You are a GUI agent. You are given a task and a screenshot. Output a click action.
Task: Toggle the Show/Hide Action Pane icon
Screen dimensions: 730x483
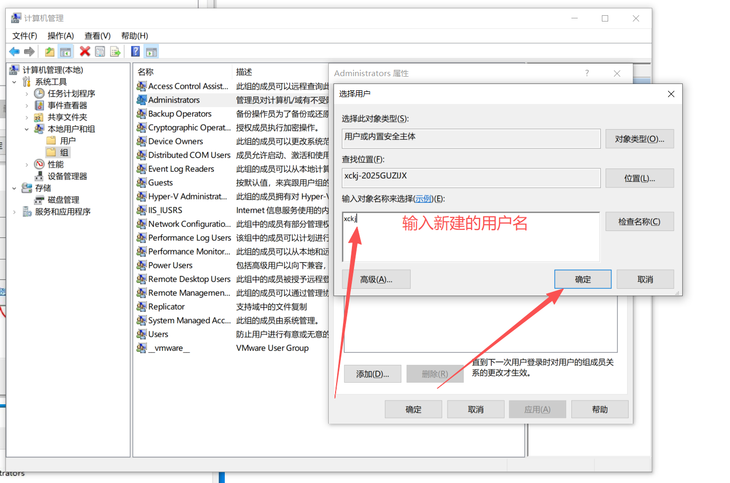click(x=151, y=51)
